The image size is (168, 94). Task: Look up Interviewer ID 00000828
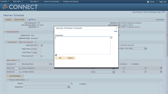pyautogui.click(x=20, y=72)
